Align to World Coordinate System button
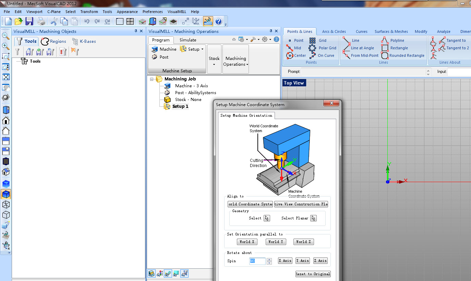 [x=250, y=204]
